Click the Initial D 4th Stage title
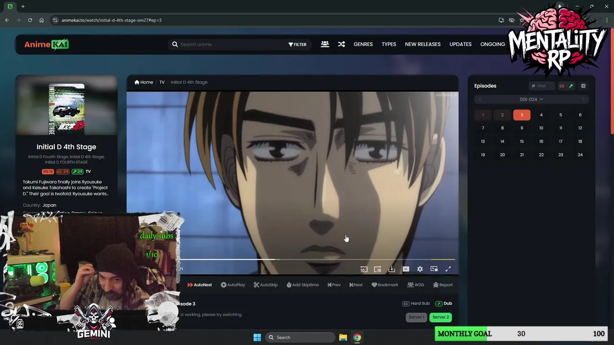 click(x=66, y=147)
